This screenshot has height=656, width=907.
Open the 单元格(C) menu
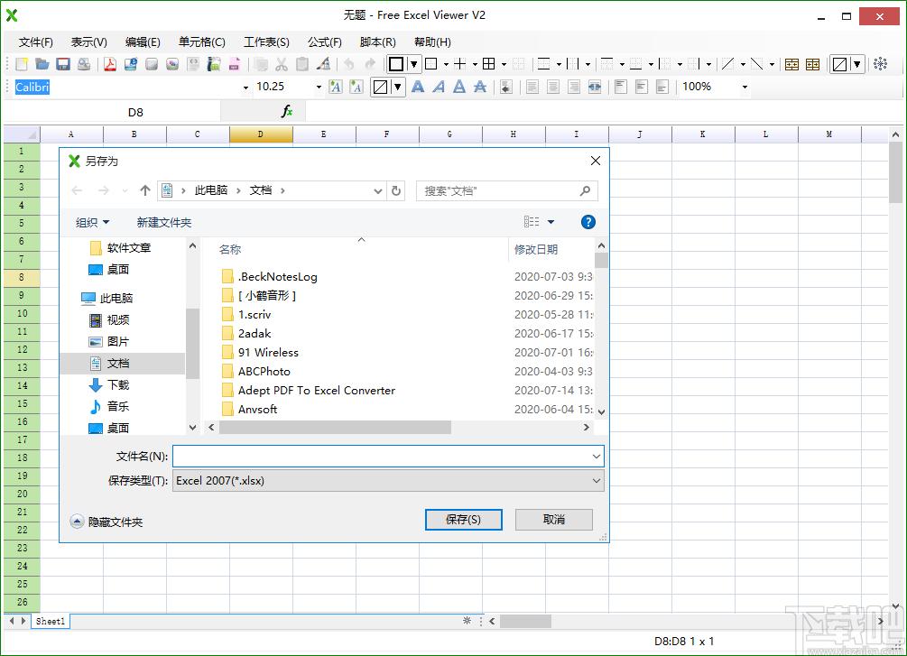[x=202, y=42]
